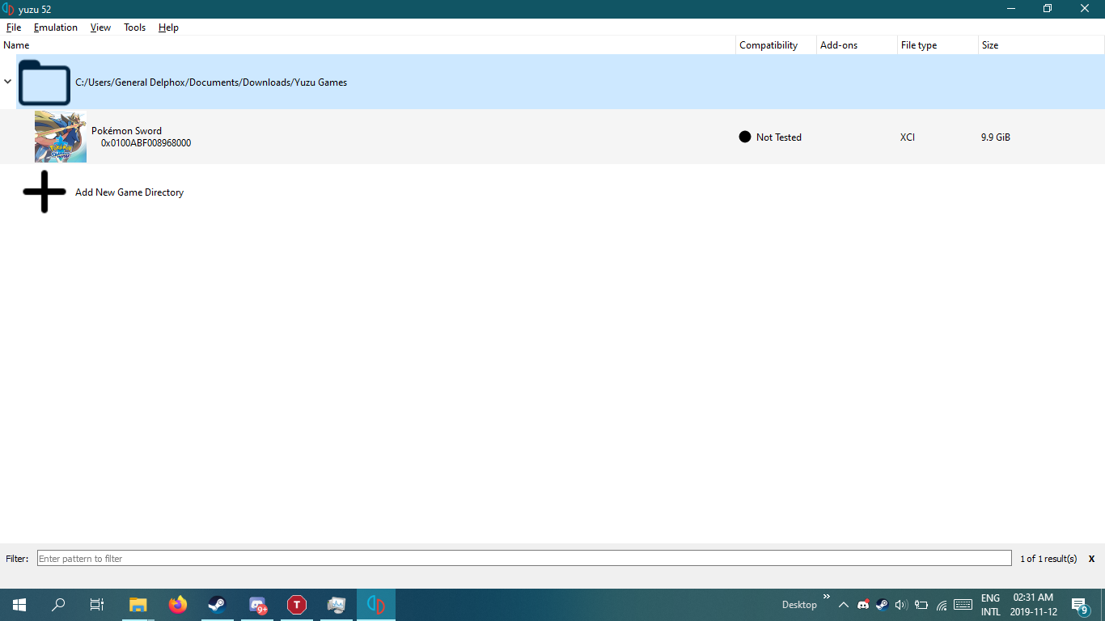Open Steam from the taskbar
Image resolution: width=1105 pixels, height=621 pixels.
click(218, 605)
